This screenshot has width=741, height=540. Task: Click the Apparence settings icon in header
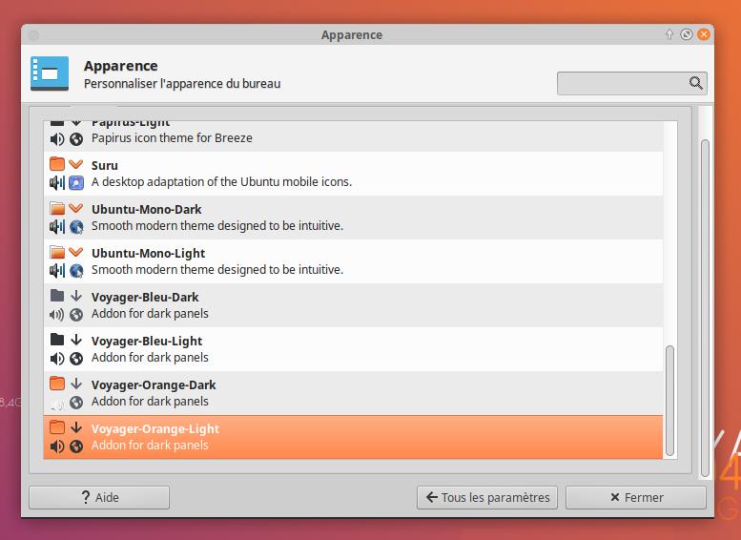pyautogui.click(x=50, y=73)
